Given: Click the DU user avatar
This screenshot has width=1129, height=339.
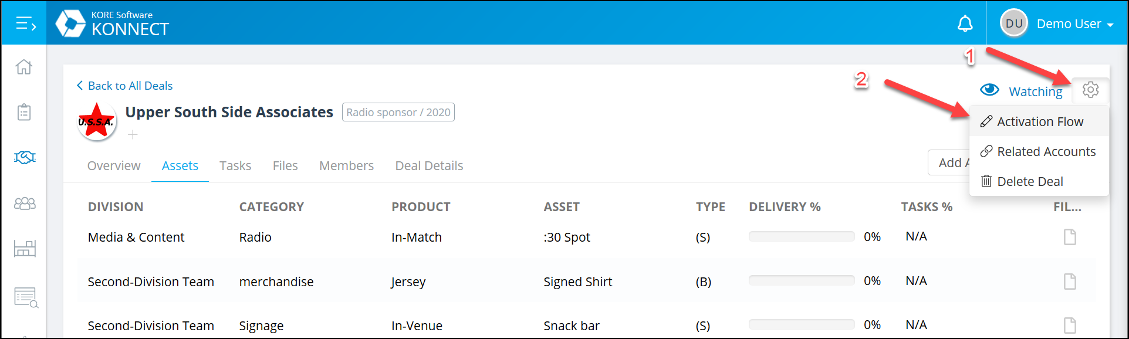Looking at the screenshot, I should 1013,23.
